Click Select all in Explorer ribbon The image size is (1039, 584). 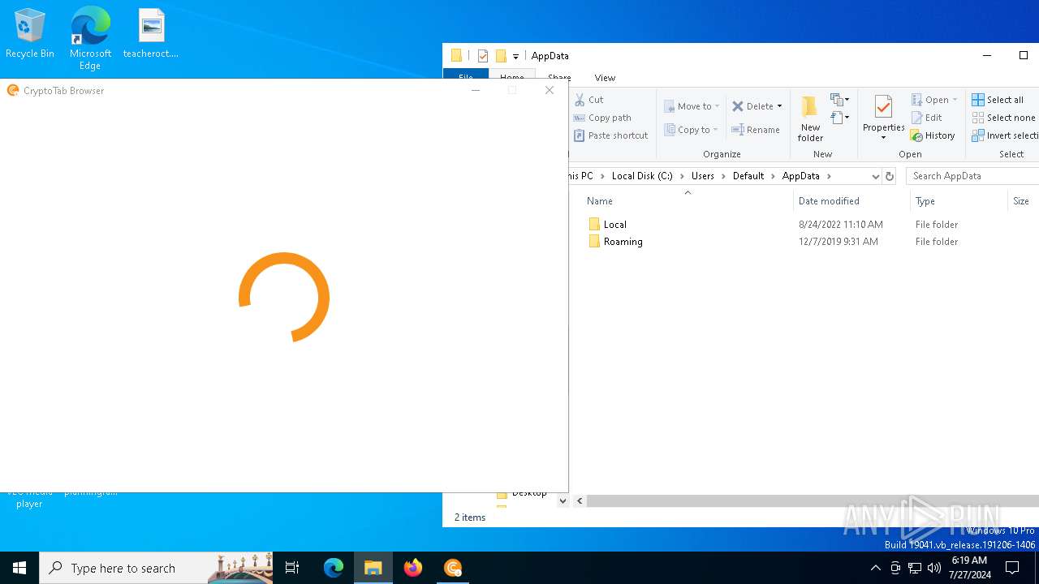click(x=998, y=100)
